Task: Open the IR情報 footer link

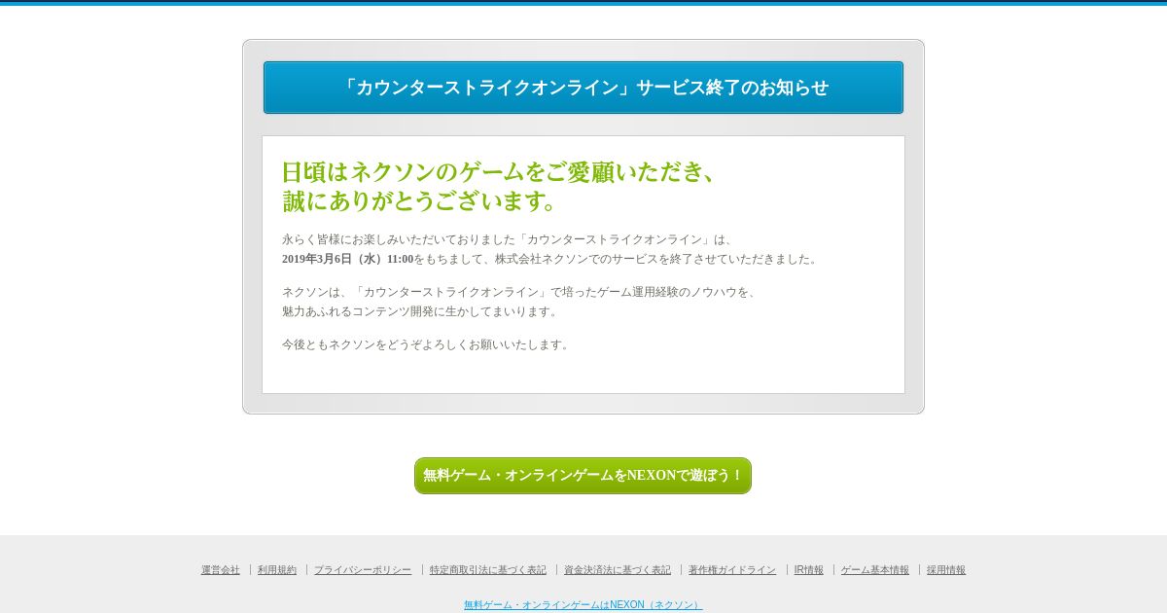Action: 809,570
